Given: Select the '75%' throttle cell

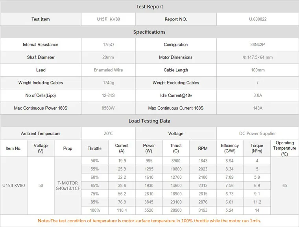Looking at the screenshot, I should tap(95, 194).
